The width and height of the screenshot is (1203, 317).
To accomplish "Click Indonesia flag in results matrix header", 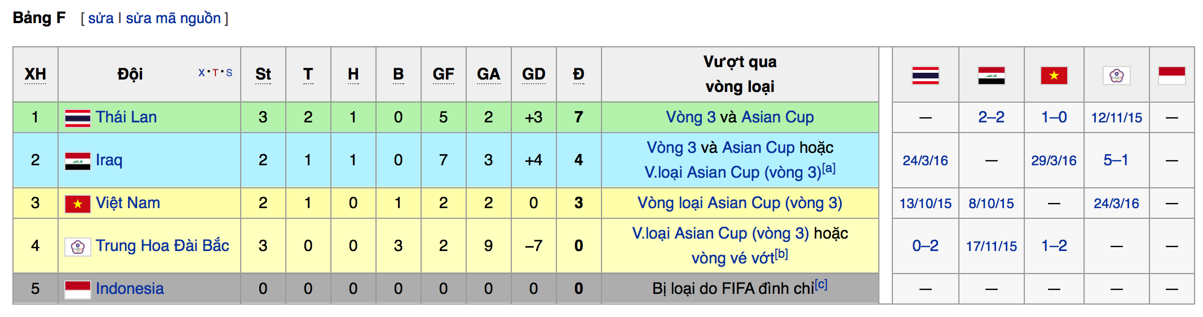I will [x=1171, y=75].
